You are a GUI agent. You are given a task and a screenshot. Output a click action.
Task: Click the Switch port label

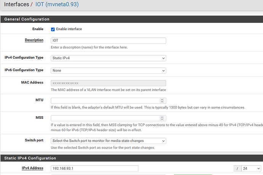point(34,140)
